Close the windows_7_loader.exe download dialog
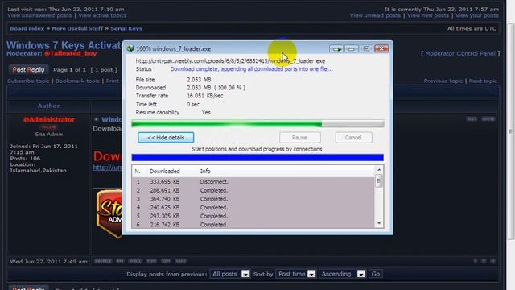515x290 pixels. (x=381, y=48)
